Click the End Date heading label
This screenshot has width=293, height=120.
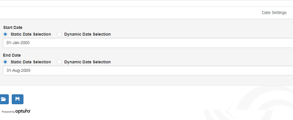[x=12, y=55]
